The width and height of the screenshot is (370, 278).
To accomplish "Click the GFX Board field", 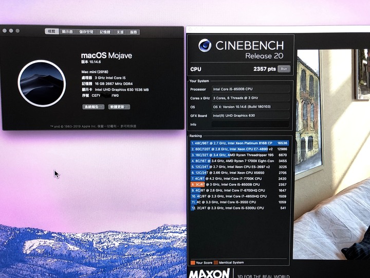I will (251, 116).
